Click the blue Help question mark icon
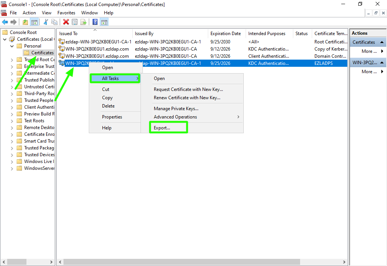Viewport: 387px width, 266px height. tap(95, 22)
